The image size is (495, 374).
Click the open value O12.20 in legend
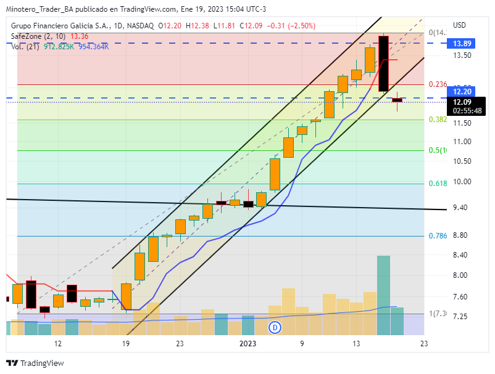(x=170, y=26)
